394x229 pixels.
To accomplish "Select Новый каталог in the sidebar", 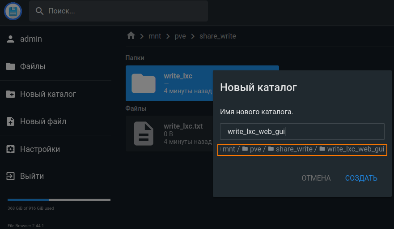I will (48, 94).
